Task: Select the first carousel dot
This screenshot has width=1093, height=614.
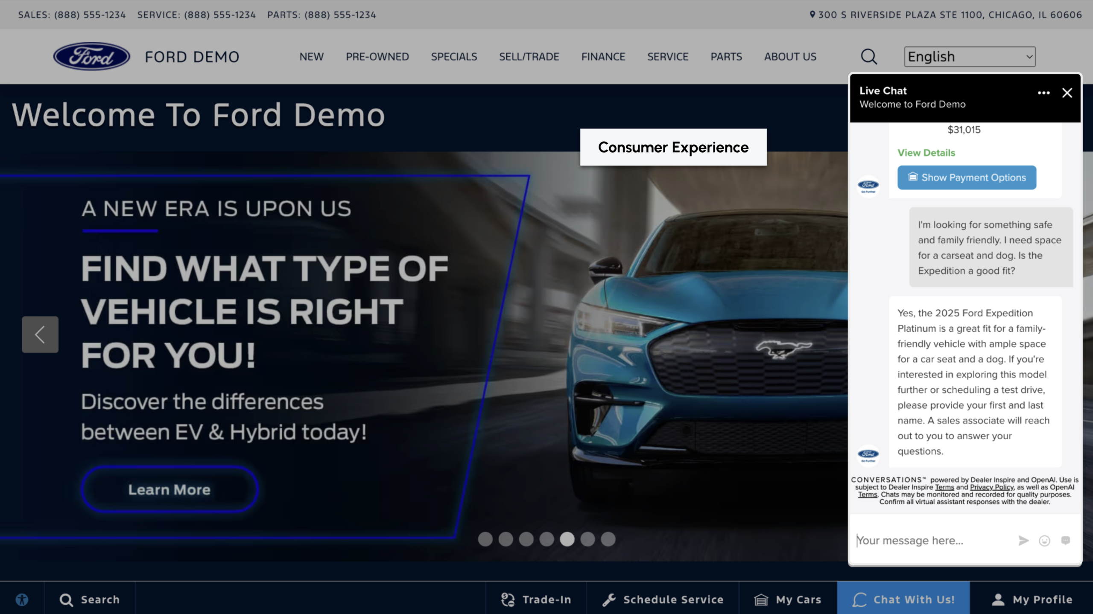Action: pos(485,539)
